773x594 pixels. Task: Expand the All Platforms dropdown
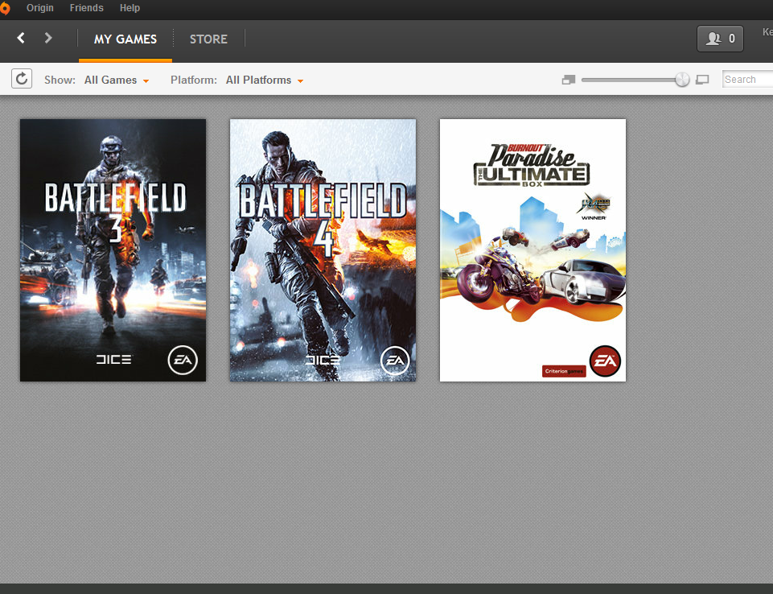(265, 80)
